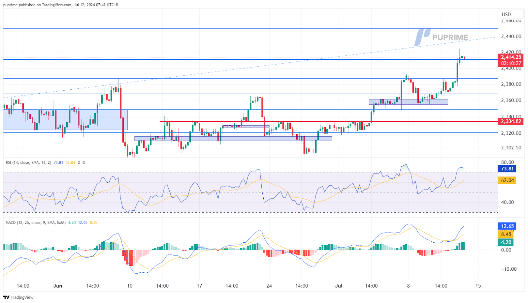The image size is (528, 303).
Task: Click the MACD legend signal value 8.45
Action: [x=94, y=223]
